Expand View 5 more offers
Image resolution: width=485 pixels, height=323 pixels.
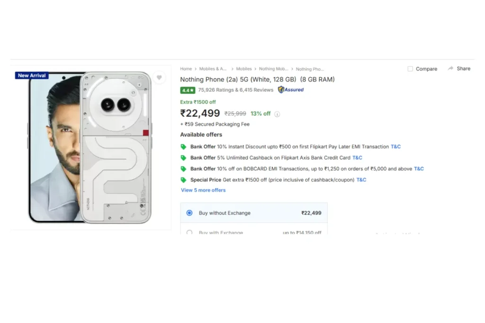coord(203,190)
